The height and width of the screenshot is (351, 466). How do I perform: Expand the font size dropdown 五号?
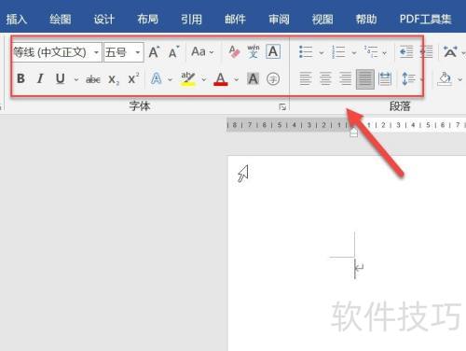pos(138,52)
